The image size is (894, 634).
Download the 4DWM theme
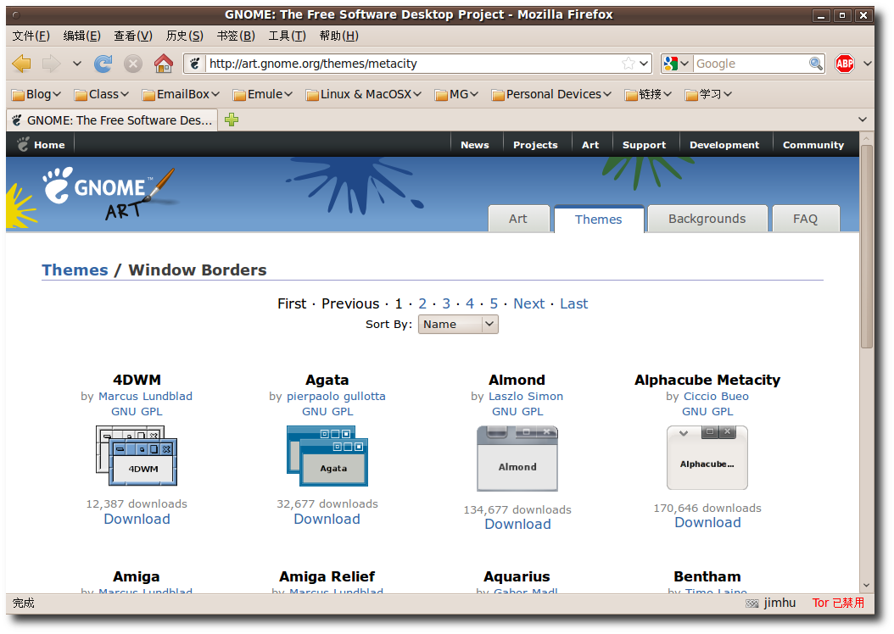point(137,519)
